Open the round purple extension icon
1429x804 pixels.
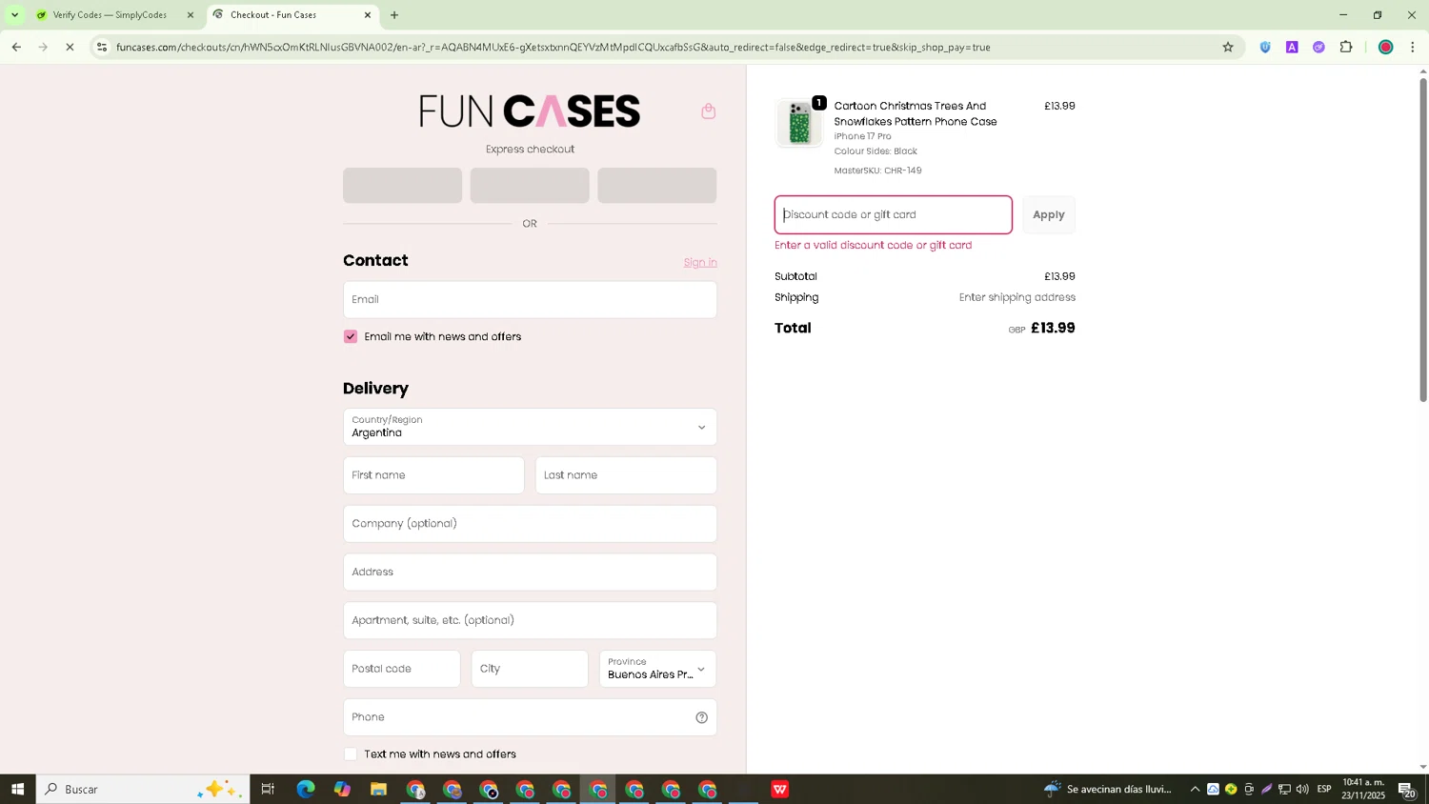pyautogui.click(x=1318, y=47)
